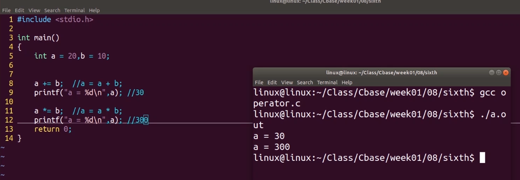Click the cursor block at shell prompt
The width and height of the screenshot is (520, 180).
(x=482, y=158)
